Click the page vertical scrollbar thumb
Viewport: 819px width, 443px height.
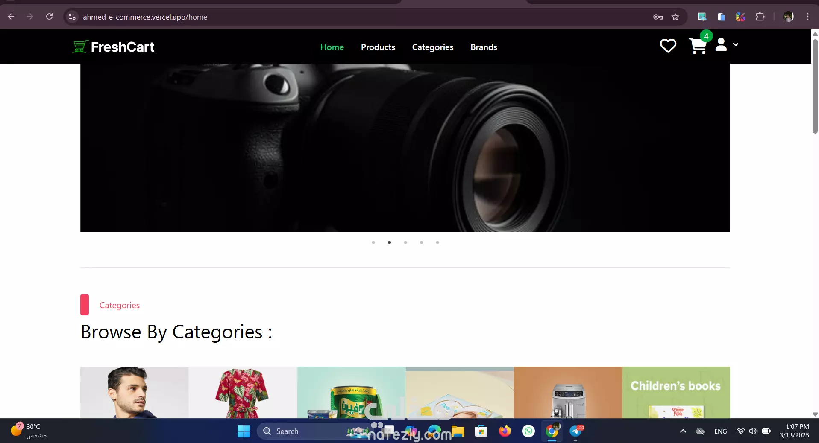click(815, 86)
